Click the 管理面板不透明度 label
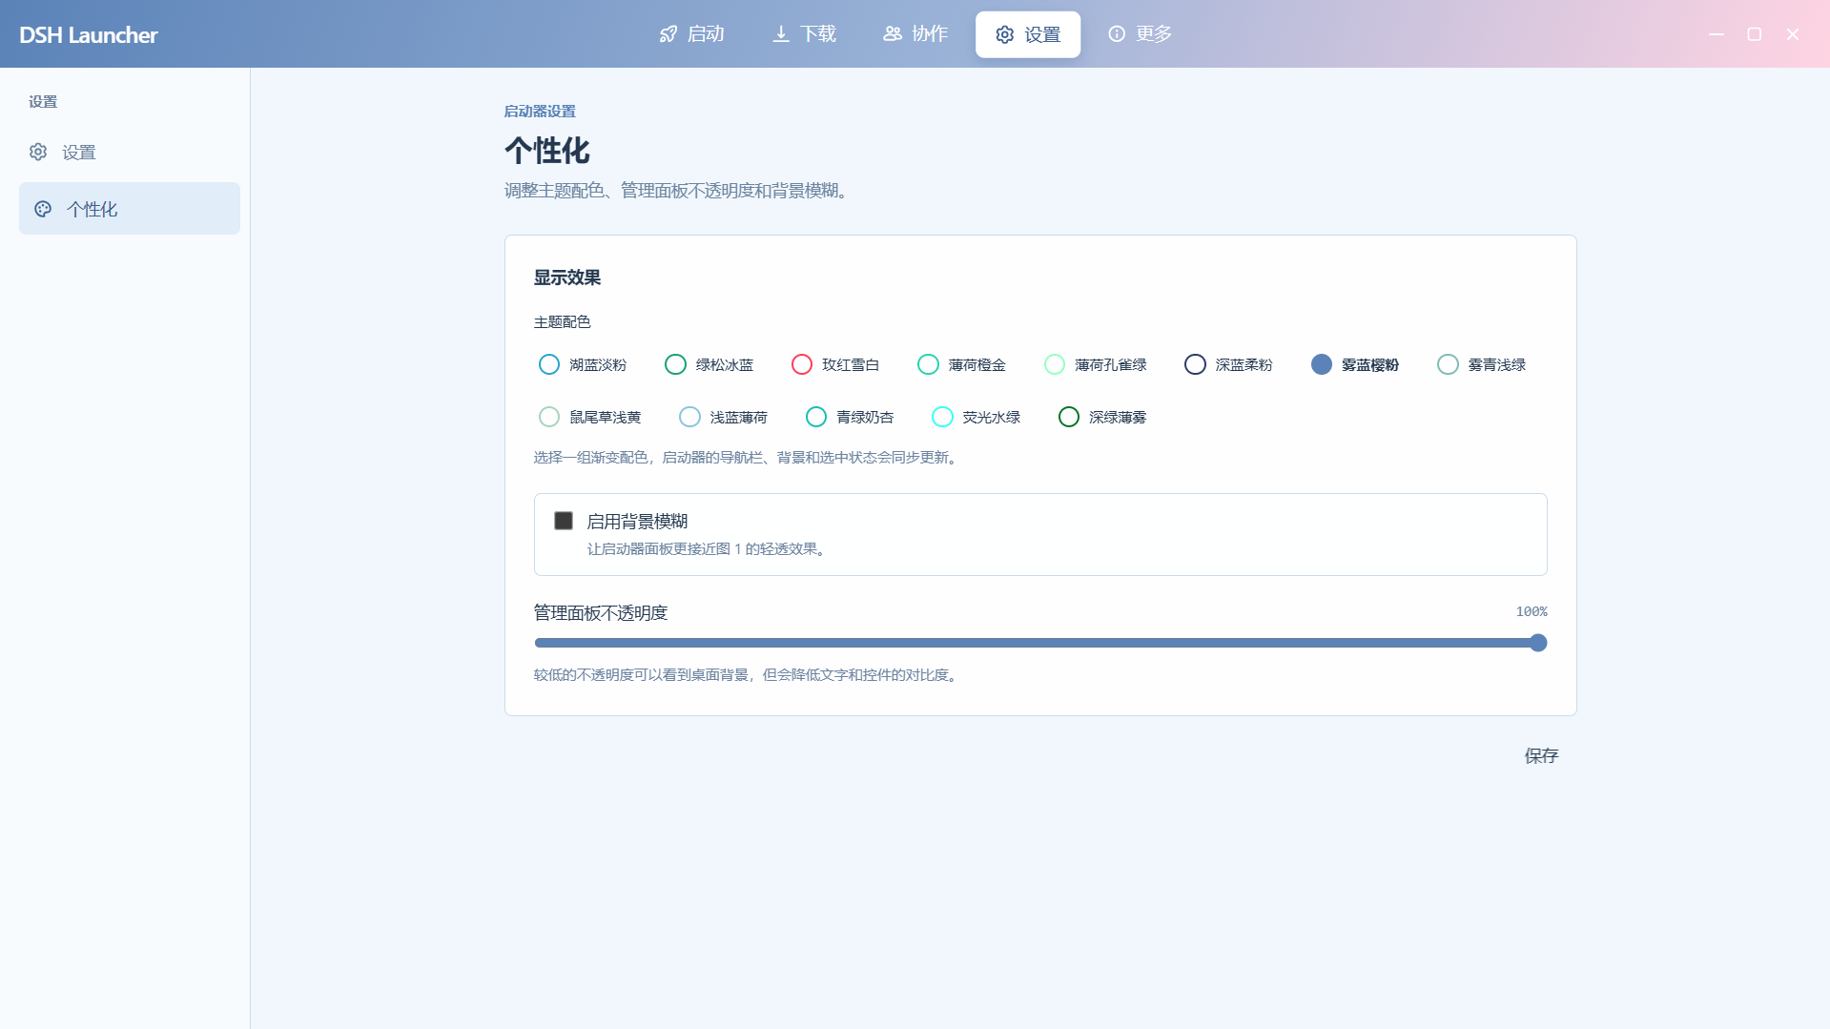The width and height of the screenshot is (1830, 1029). 601,612
